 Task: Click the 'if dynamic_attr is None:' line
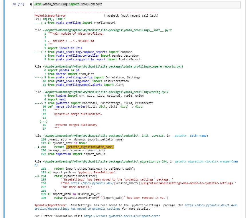click(x=68, y=143)
